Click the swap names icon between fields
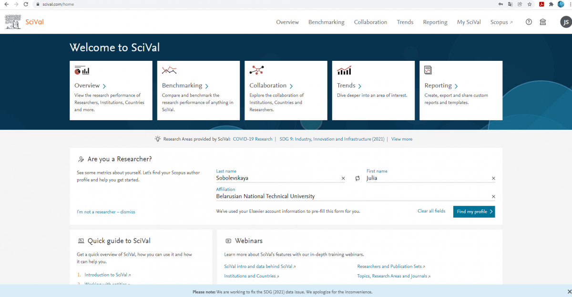The width and height of the screenshot is (572, 297). click(x=357, y=178)
